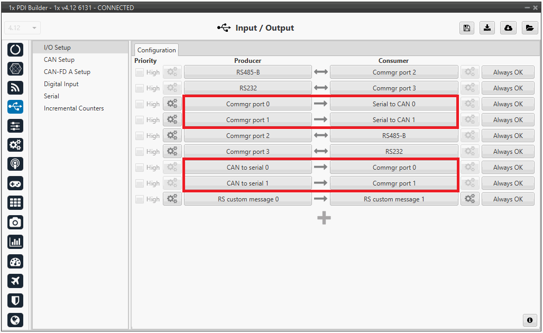Screen dimensions: 543x333
Task: Click the camera icon in the sidebar
Action: coord(15,222)
